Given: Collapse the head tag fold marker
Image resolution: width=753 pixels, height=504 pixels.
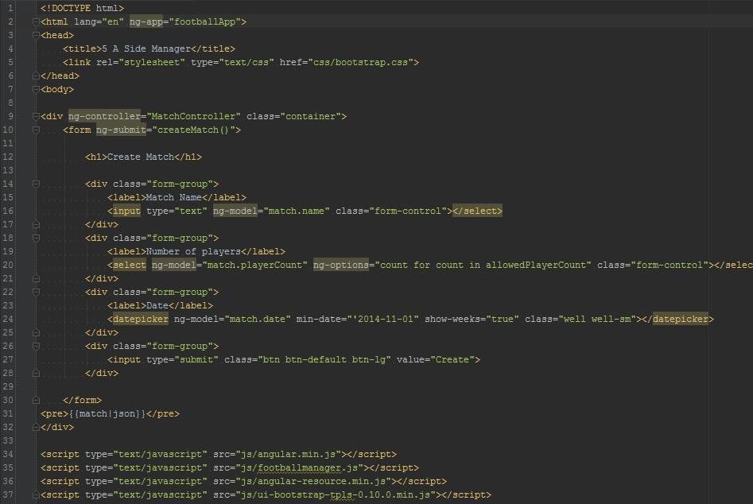Looking at the screenshot, I should (x=36, y=35).
